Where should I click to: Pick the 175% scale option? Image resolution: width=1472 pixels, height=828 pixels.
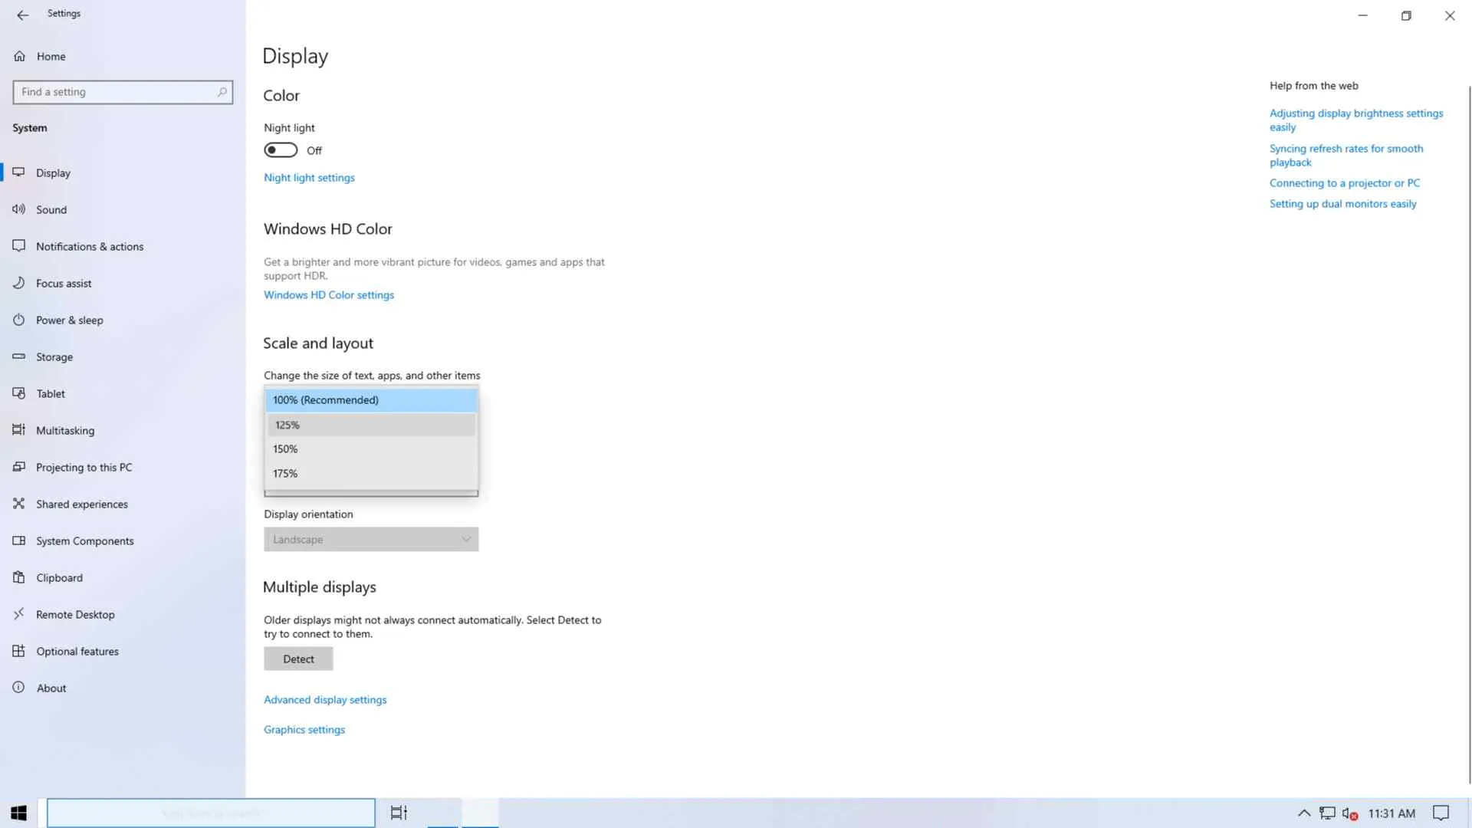click(371, 474)
